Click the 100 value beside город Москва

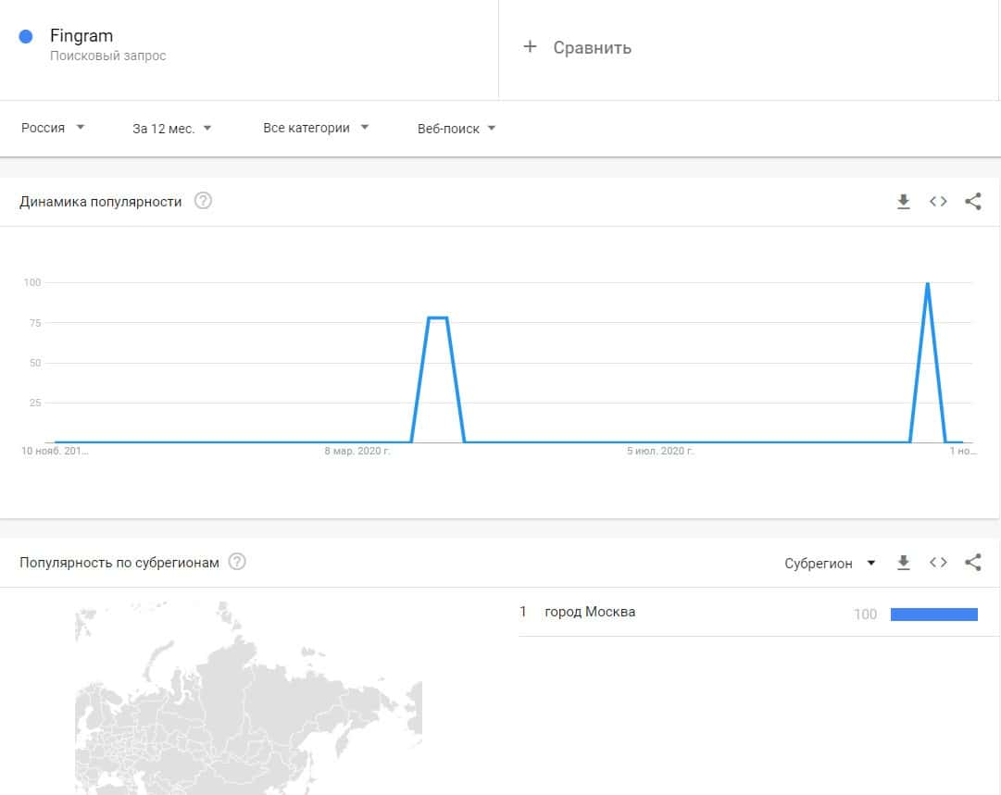tap(865, 615)
